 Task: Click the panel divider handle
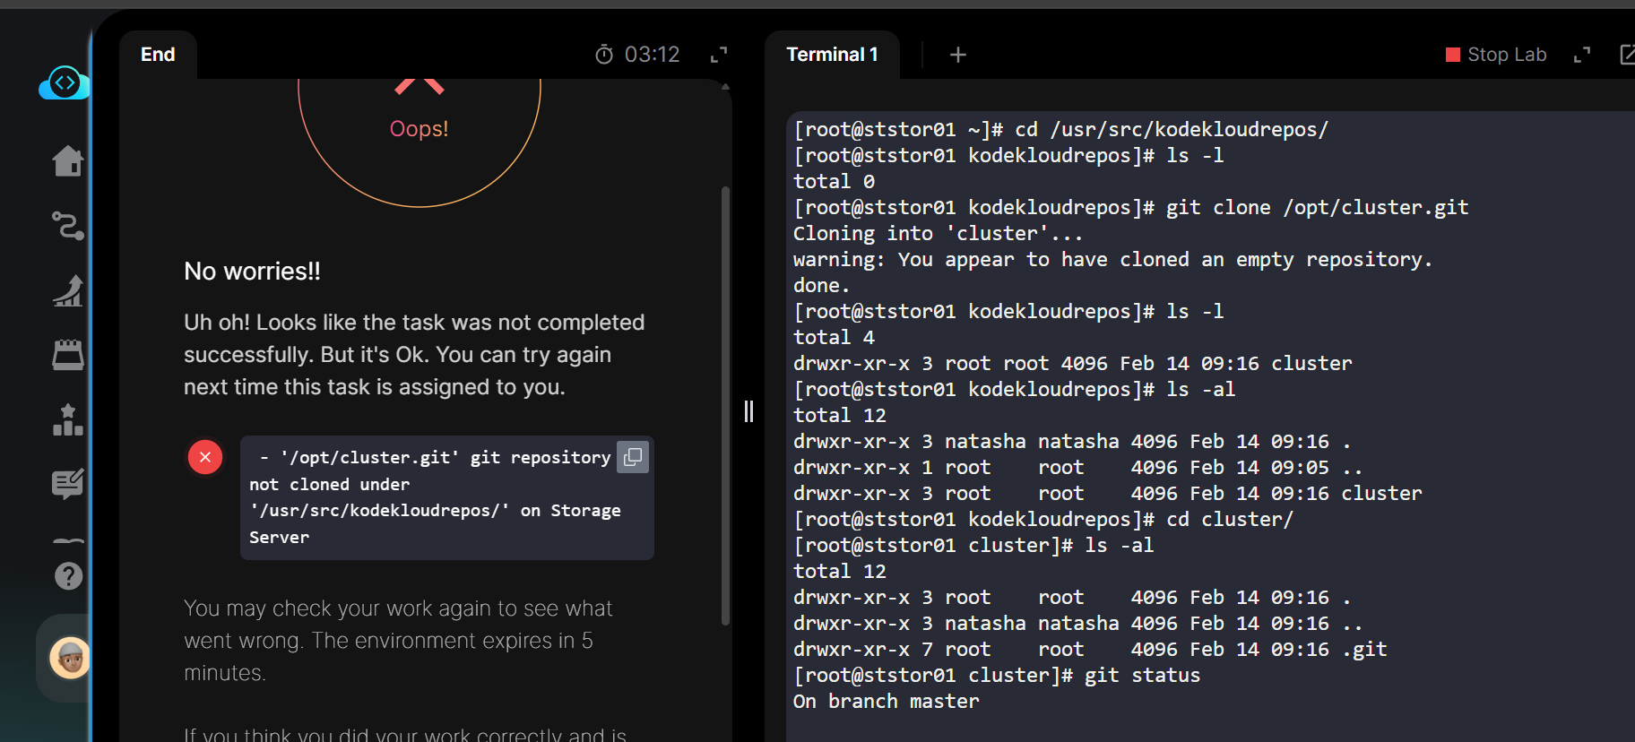pos(748,411)
